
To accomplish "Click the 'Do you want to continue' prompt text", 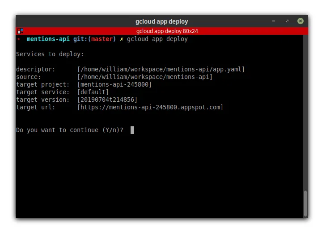I will tap(70, 130).
